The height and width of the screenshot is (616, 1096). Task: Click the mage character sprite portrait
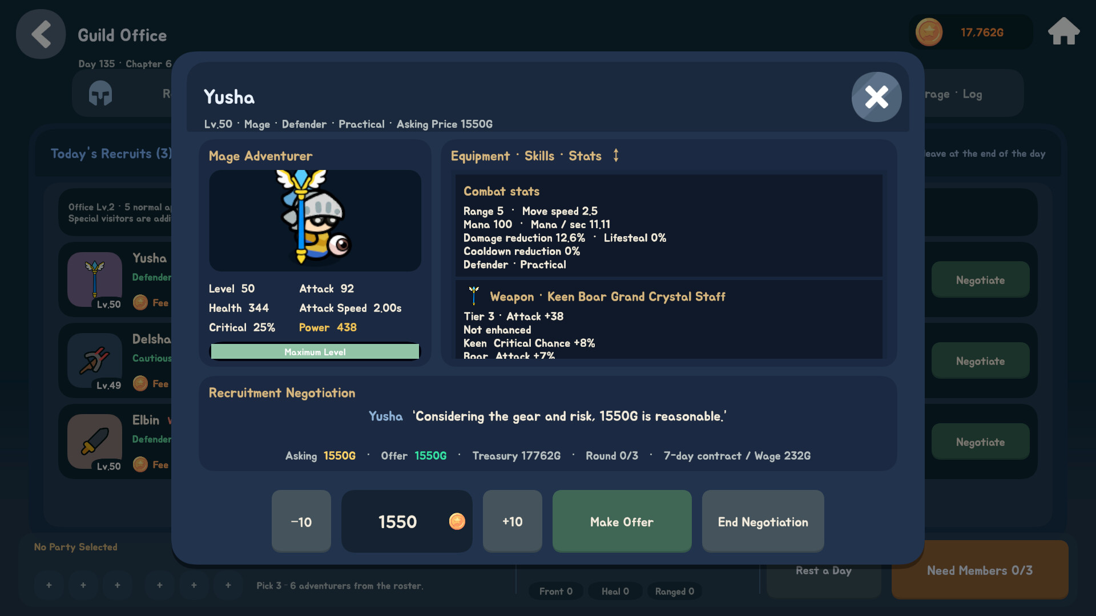point(315,220)
